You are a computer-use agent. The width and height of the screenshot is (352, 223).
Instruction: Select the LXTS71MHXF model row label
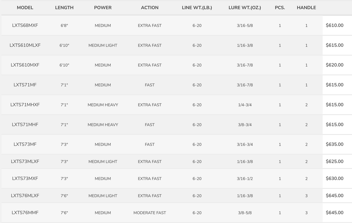[25, 105]
